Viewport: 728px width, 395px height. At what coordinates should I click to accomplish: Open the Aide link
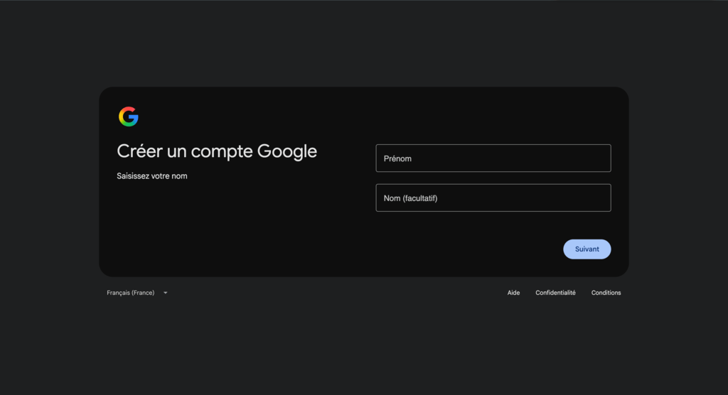click(513, 293)
